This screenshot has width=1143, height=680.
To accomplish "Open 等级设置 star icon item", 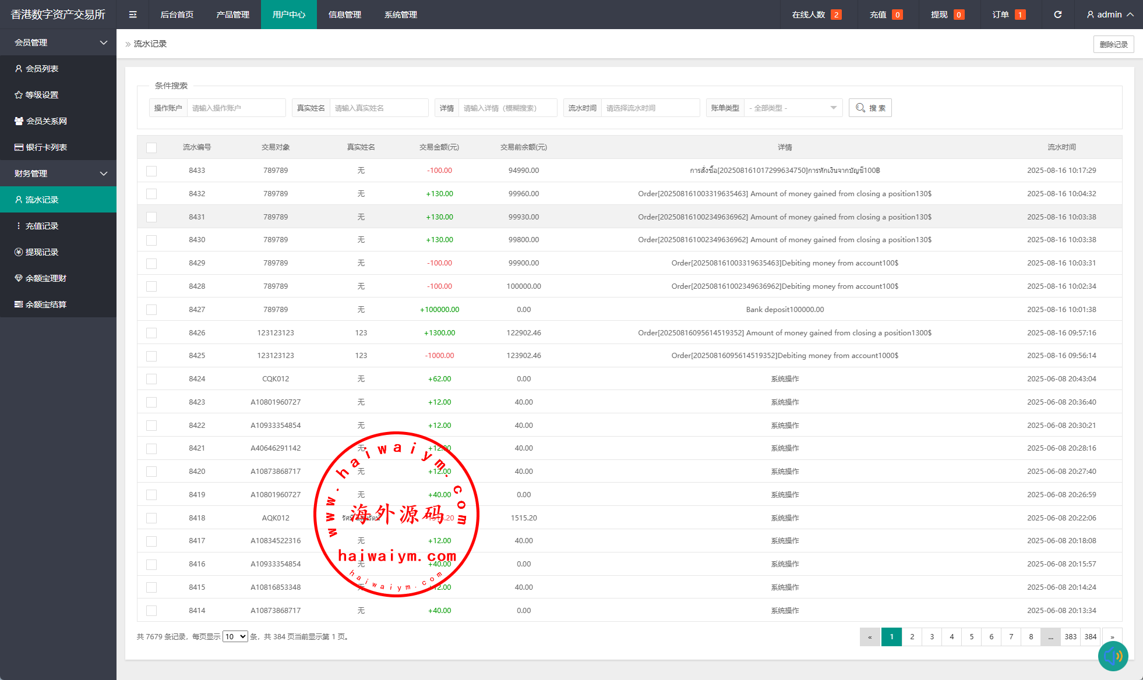I will (42, 95).
